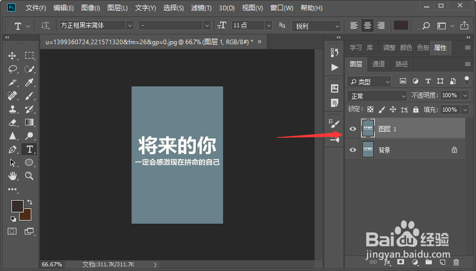Select the Horizontal Type tool
The height and width of the screenshot is (271, 476).
pyautogui.click(x=29, y=149)
